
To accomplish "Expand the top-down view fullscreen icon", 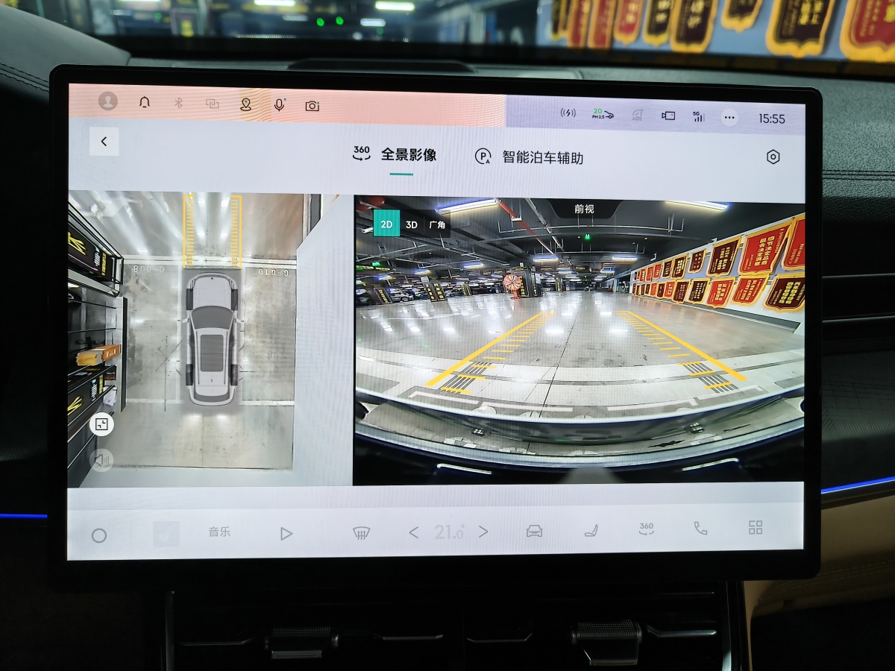I will point(101,425).
